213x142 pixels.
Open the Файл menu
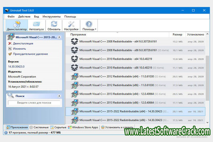coord(11,17)
